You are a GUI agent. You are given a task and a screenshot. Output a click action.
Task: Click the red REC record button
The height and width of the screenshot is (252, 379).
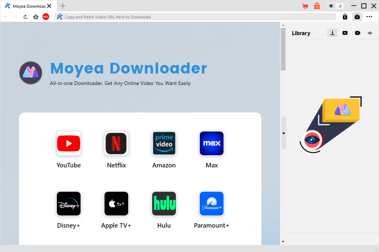click(x=46, y=17)
